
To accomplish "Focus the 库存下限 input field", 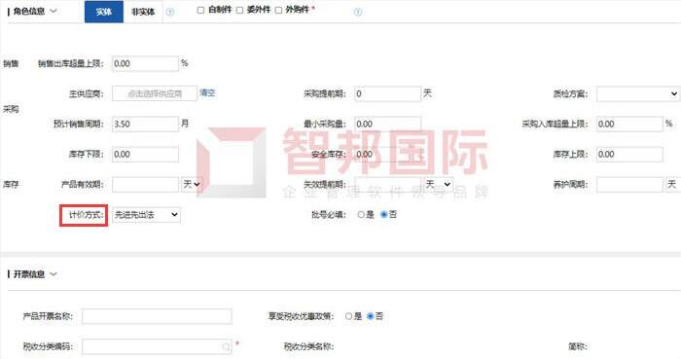I will (x=145, y=155).
